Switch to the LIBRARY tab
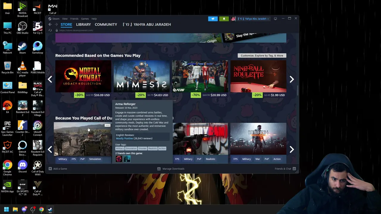The height and width of the screenshot is (214, 381). click(83, 24)
